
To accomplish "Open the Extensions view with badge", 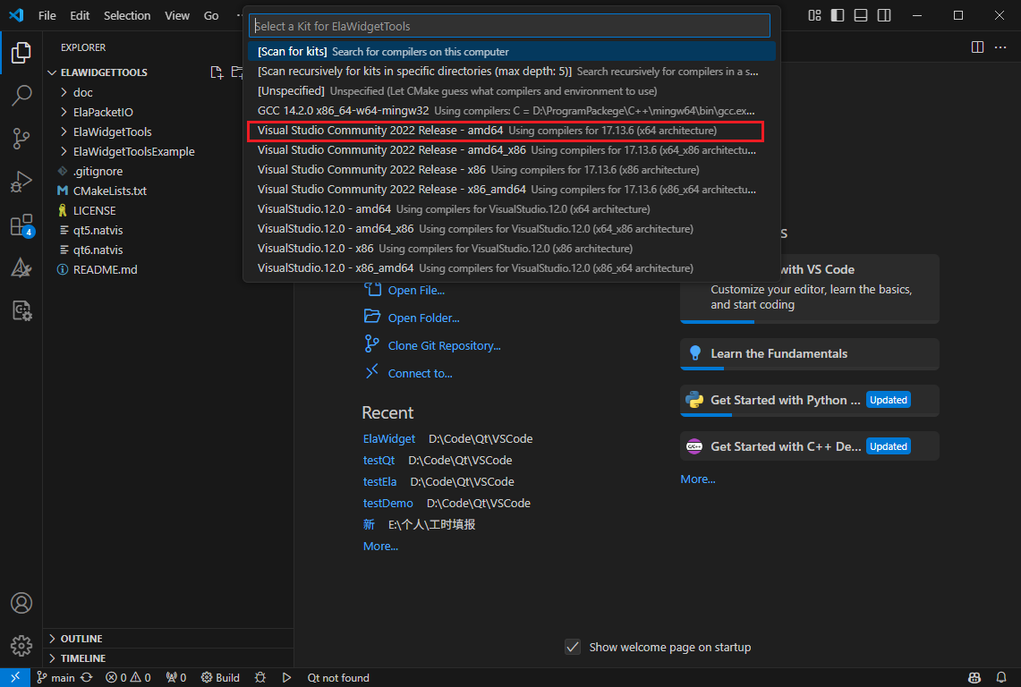I will pyautogui.click(x=21, y=225).
